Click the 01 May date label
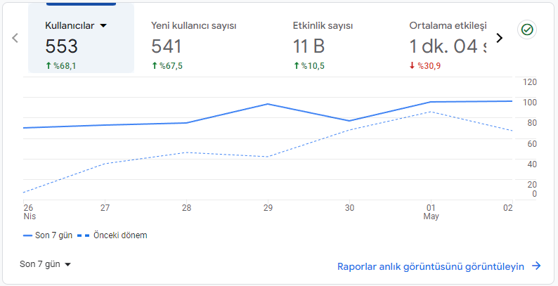This screenshot has height=286, width=558. [x=432, y=212]
